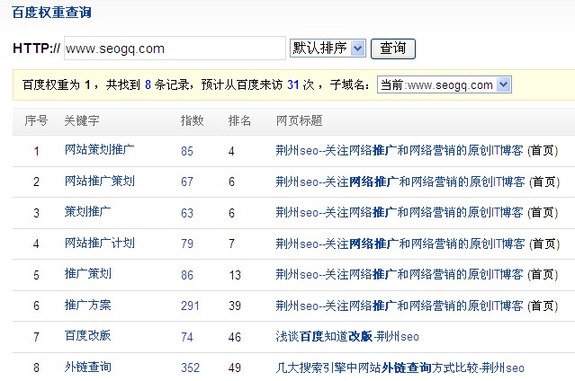Click the 排名 column header

coord(239,120)
